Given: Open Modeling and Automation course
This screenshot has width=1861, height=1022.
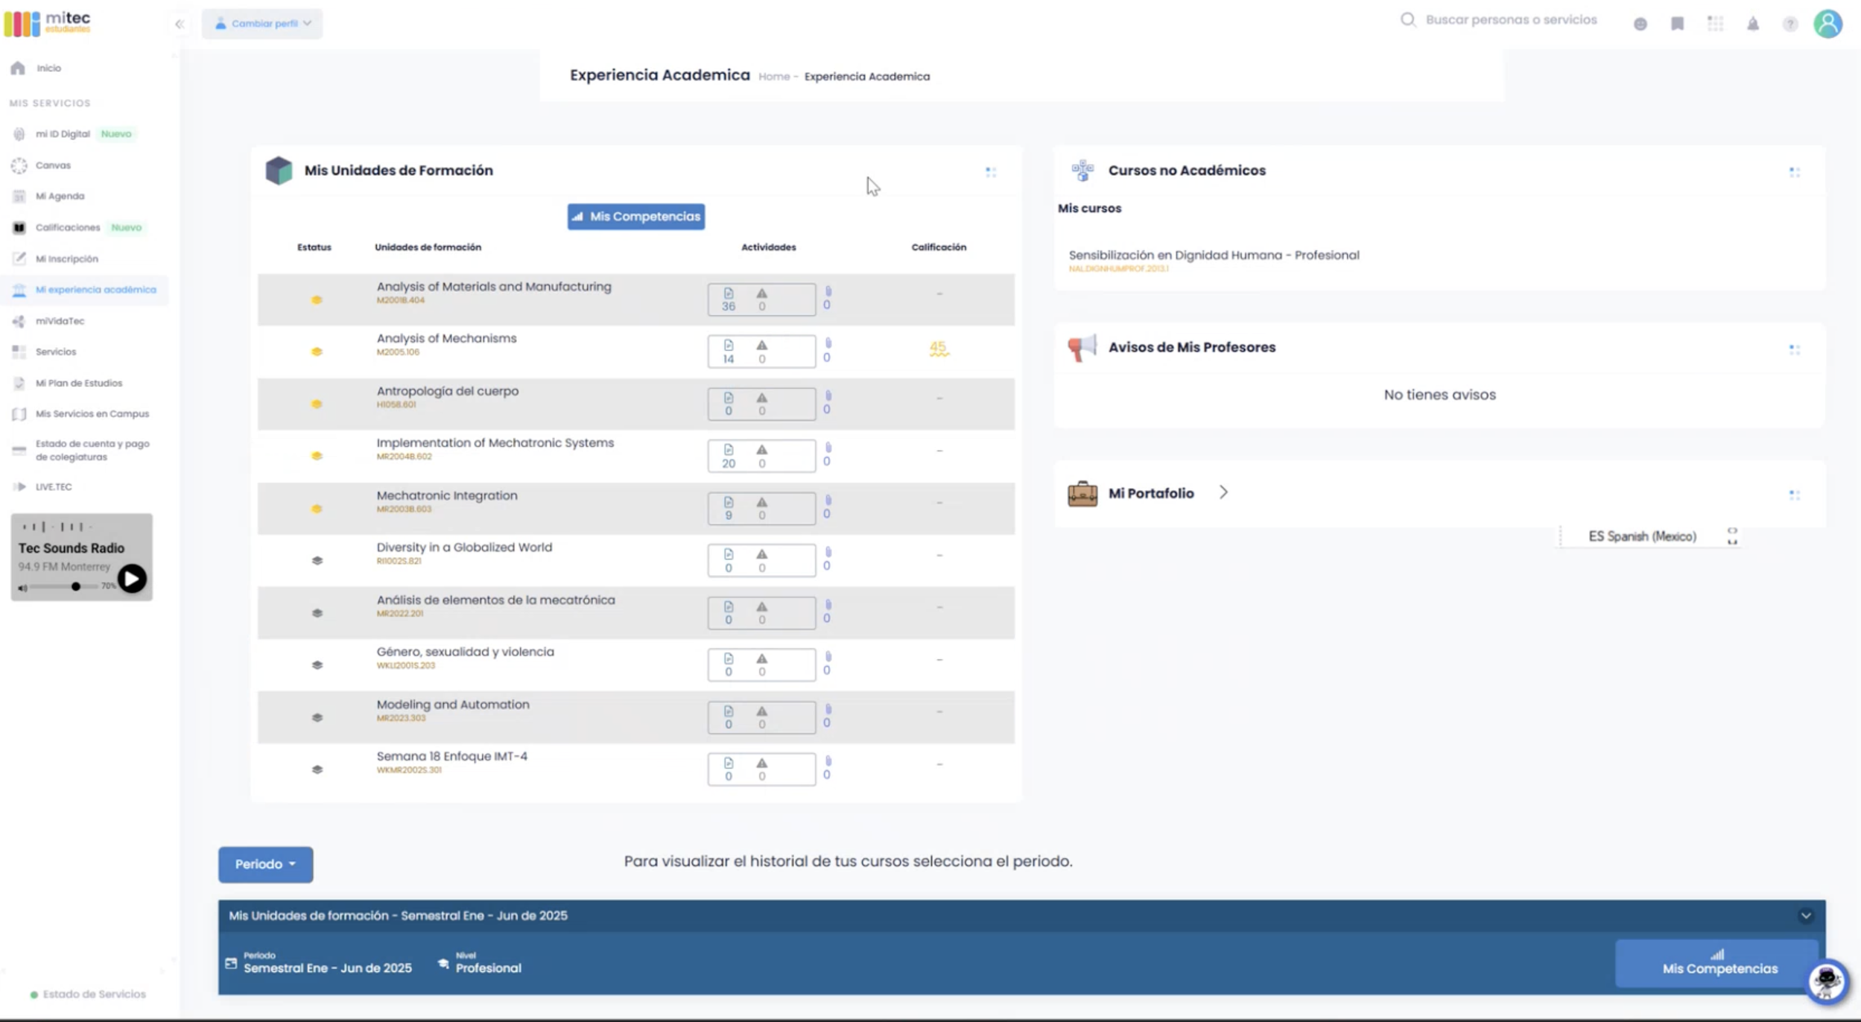Looking at the screenshot, I should (453, 704).
